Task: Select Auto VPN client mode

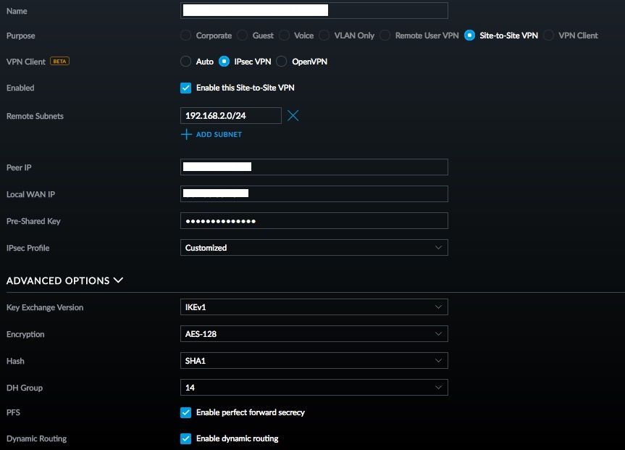Action: pyautogui.click(x=186, y=62)
